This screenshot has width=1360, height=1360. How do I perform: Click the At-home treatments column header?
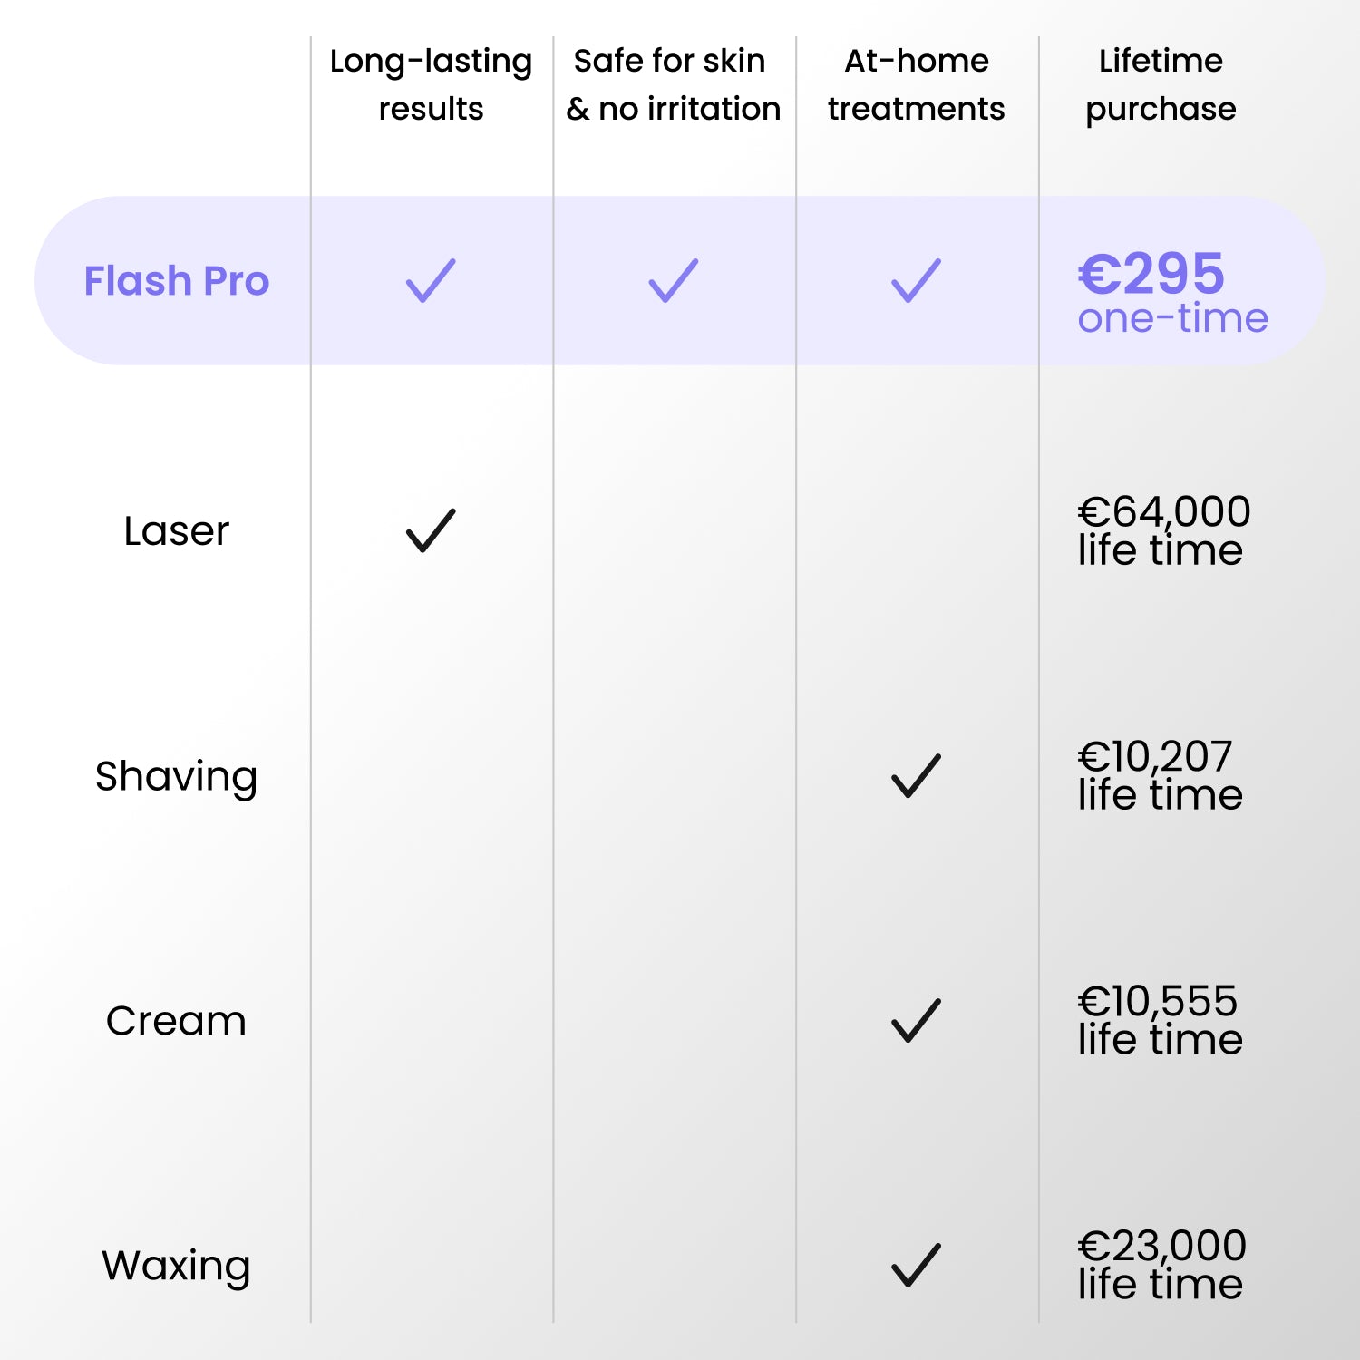pyautogui.click(x=917, y=84)
